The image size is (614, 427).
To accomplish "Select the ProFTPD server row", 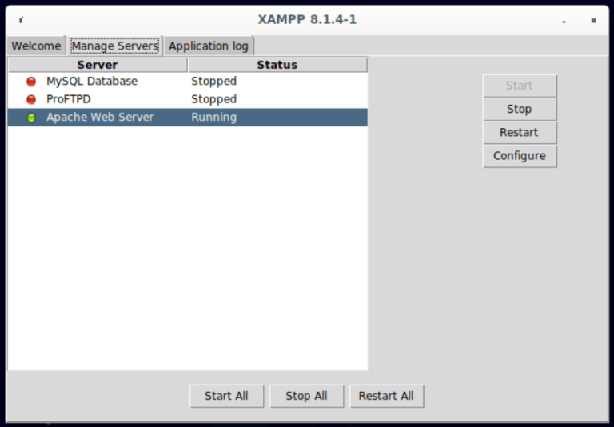I will point(188,99).
